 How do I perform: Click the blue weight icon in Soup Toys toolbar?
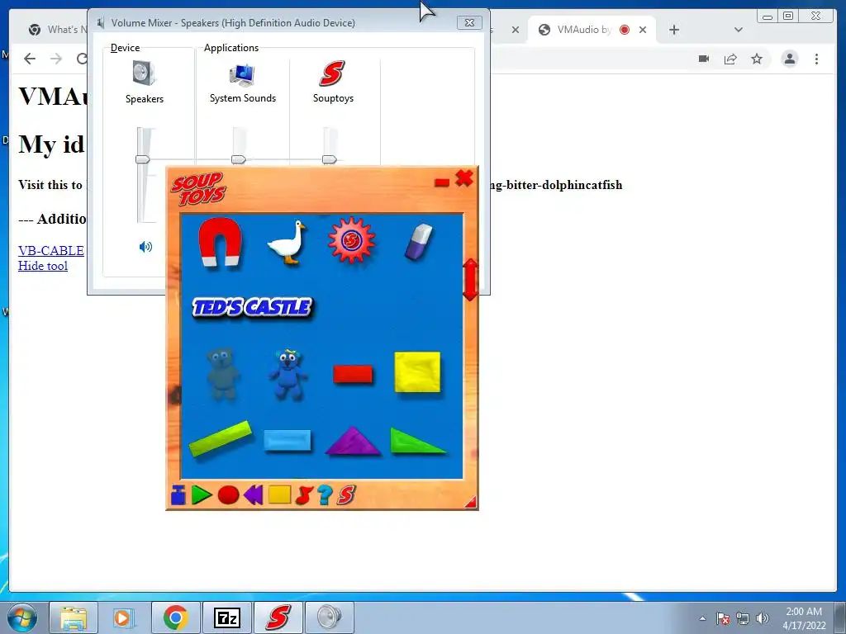(x=178, y=494)
